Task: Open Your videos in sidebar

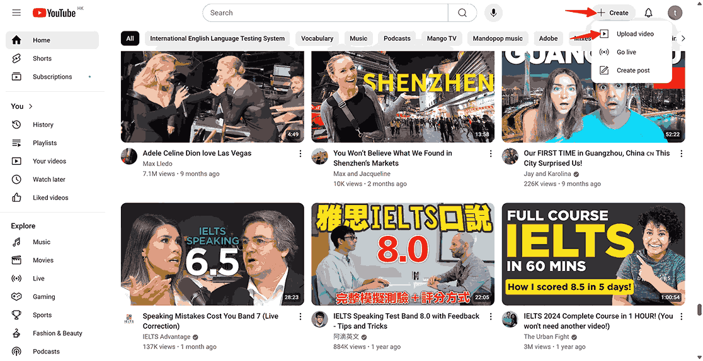Action: click(x=52, y=161)
